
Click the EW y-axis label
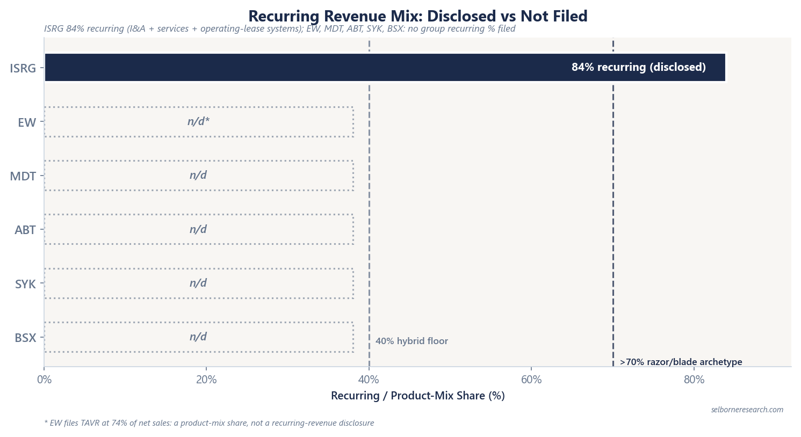[x=27, y=122]
